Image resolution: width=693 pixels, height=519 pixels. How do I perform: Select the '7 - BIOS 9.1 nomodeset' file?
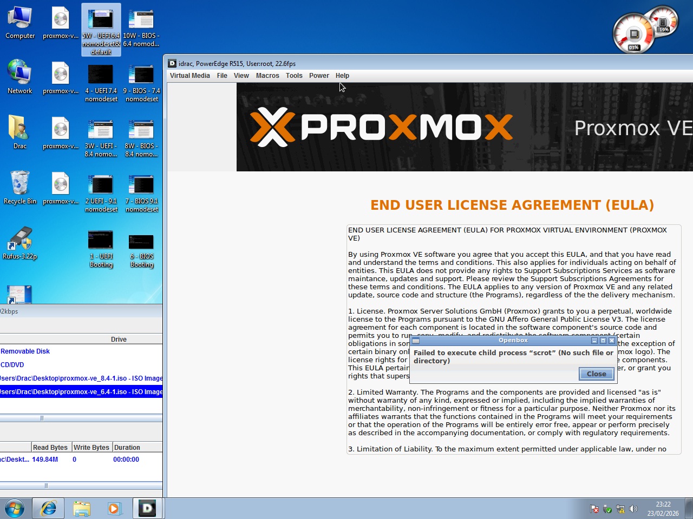tap(141, 193)
